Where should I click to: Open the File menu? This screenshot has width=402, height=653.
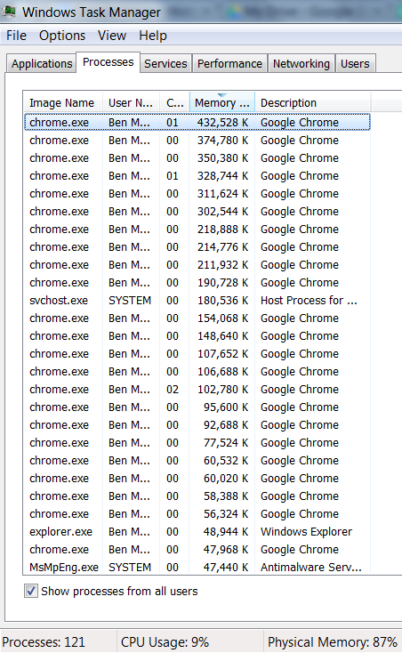pos(17,36)
